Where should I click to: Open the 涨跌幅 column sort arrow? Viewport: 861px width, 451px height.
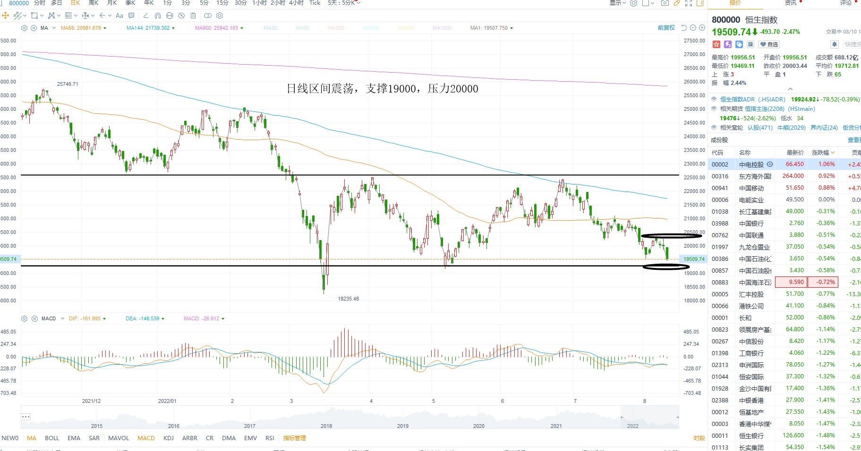pyautogui.click(x=833, y=153)
